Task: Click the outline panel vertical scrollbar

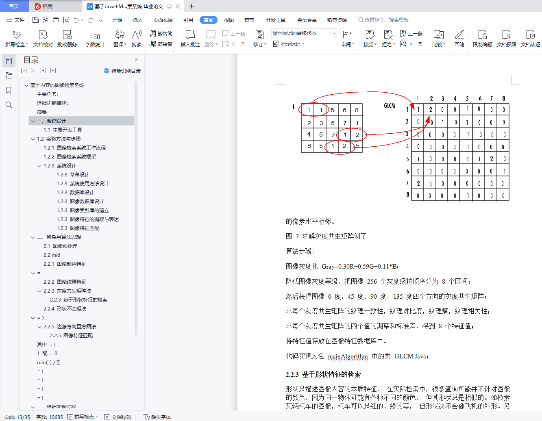Action: click(x=136, y=207)
